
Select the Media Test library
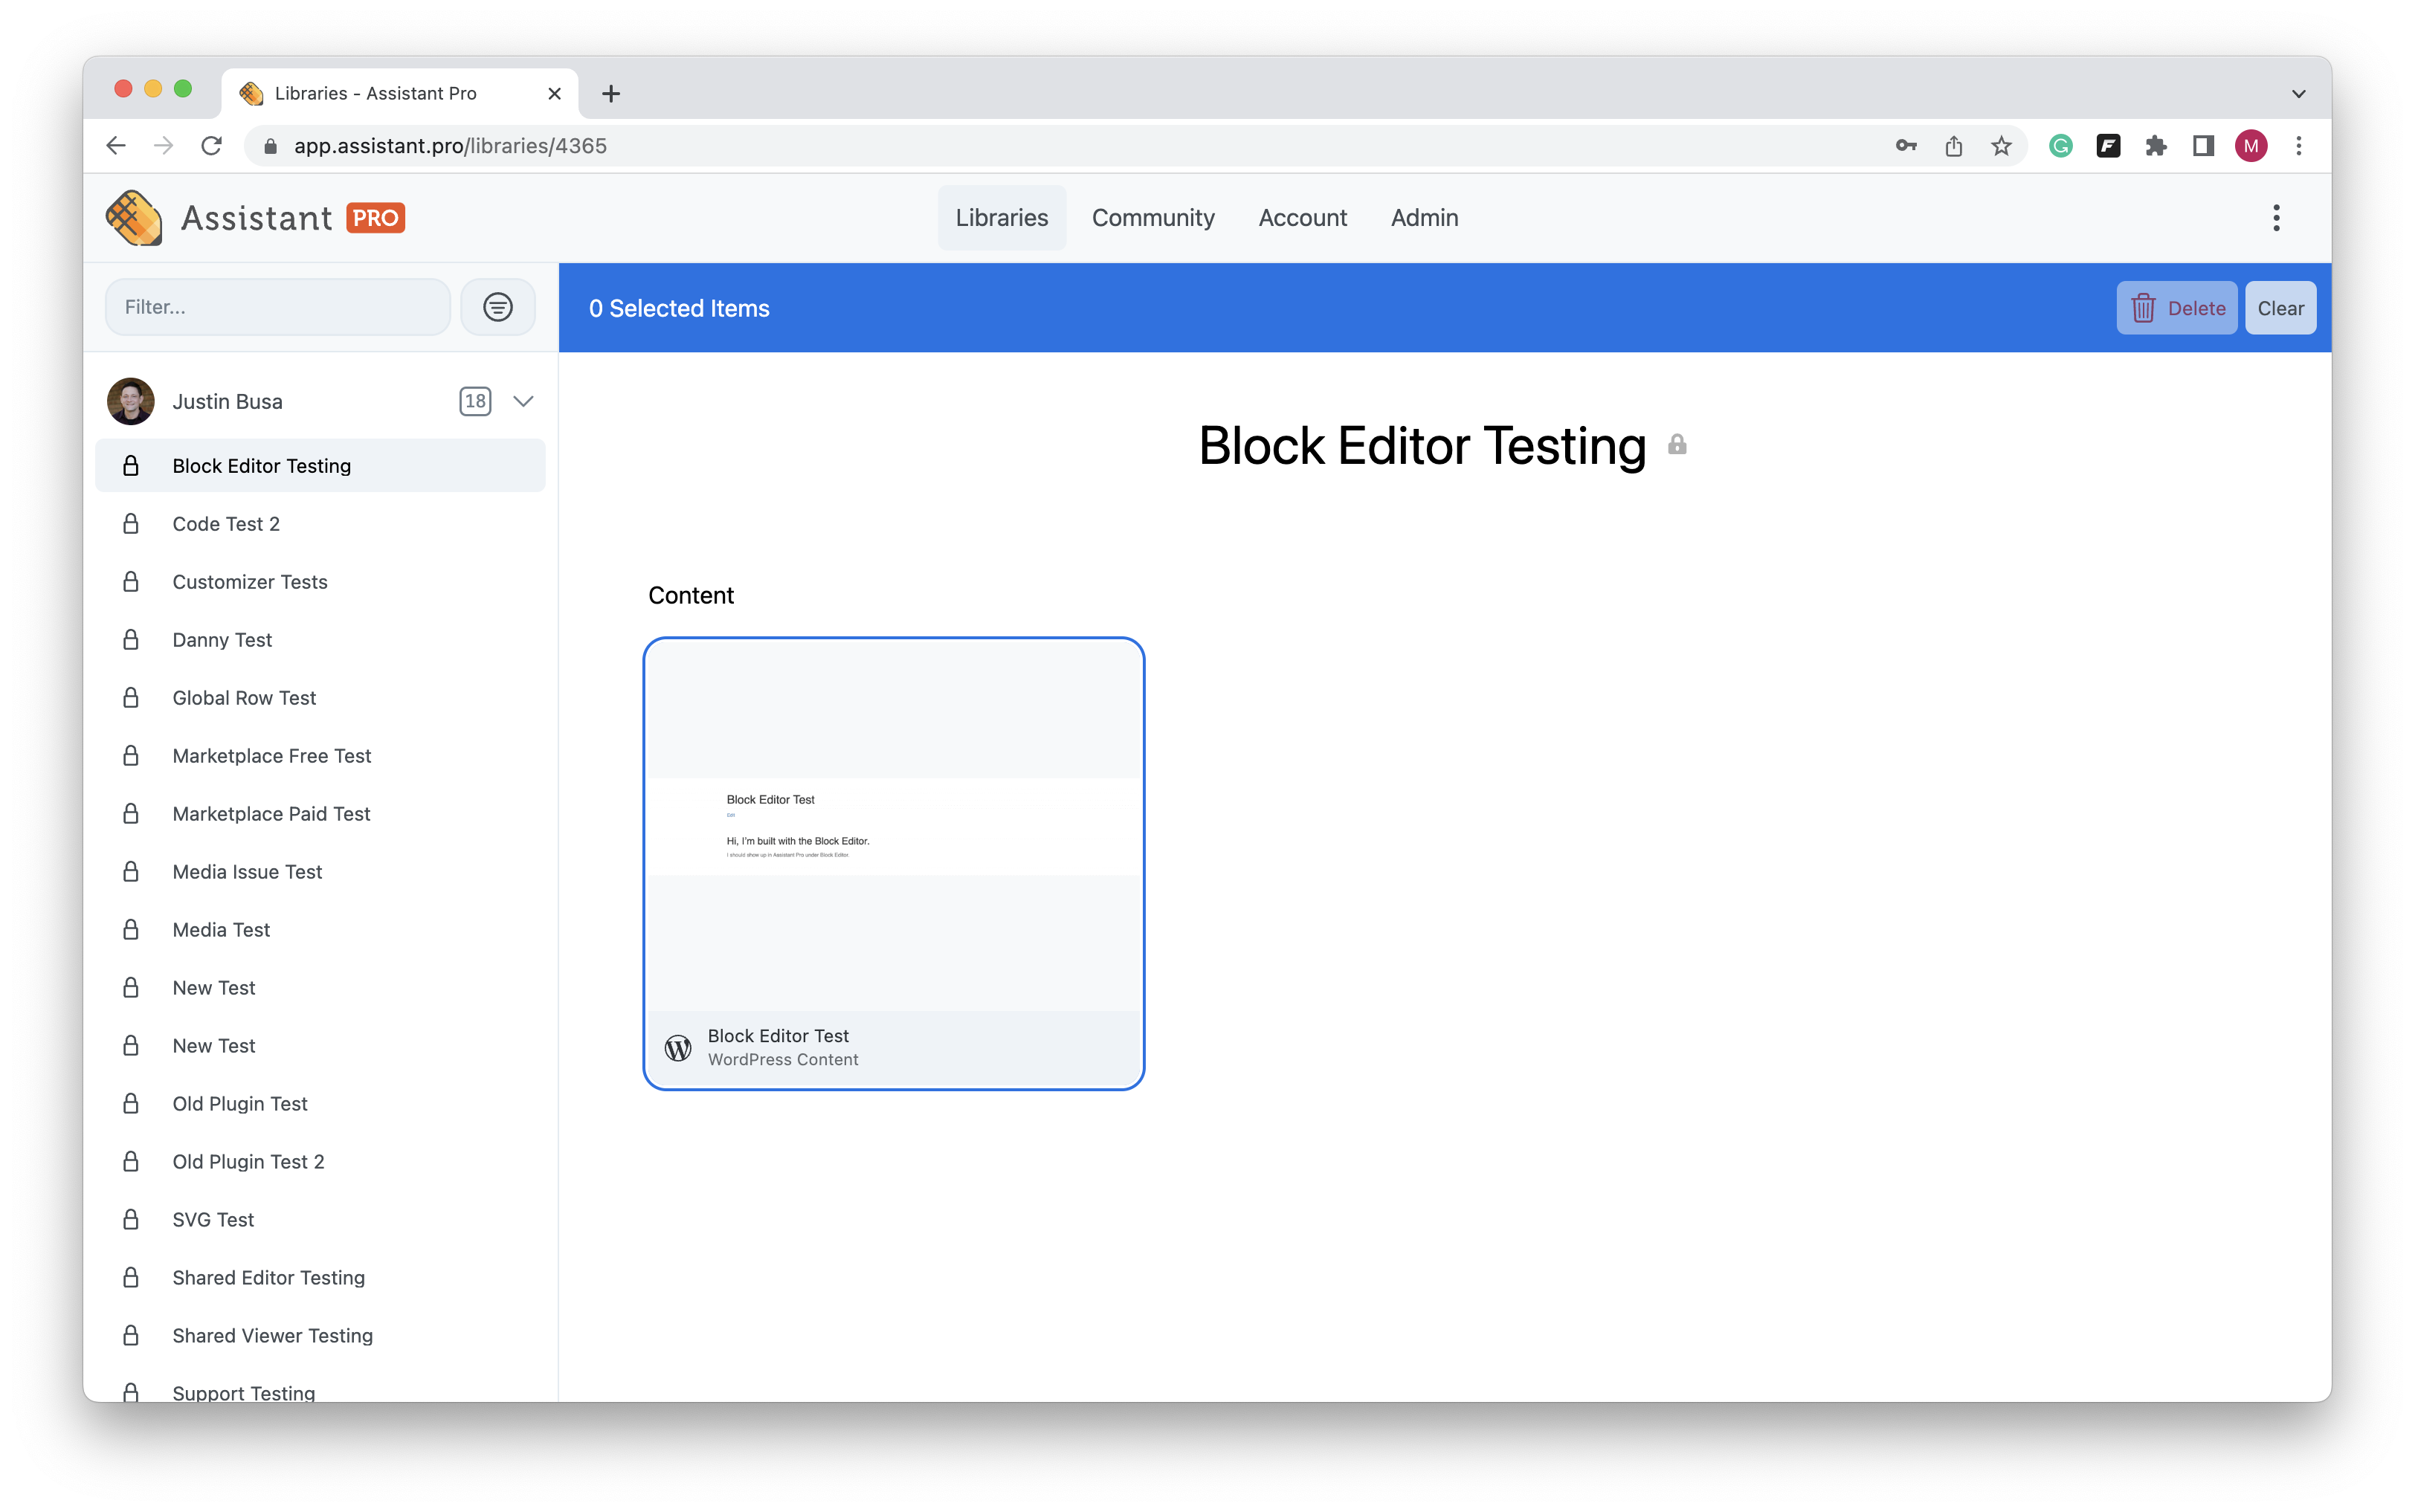(x=221, y=929)
